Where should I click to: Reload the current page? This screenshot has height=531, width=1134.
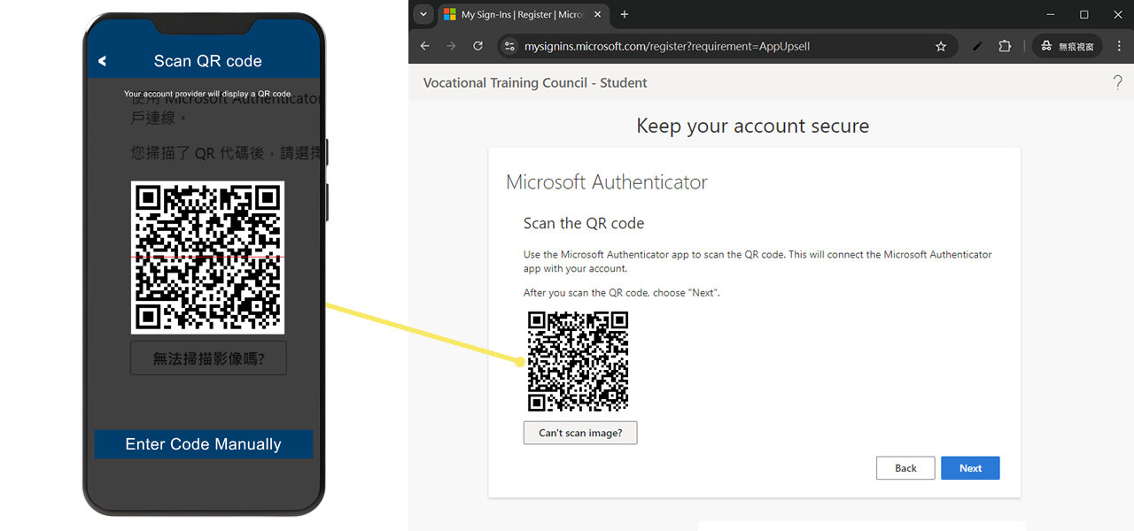478,47
